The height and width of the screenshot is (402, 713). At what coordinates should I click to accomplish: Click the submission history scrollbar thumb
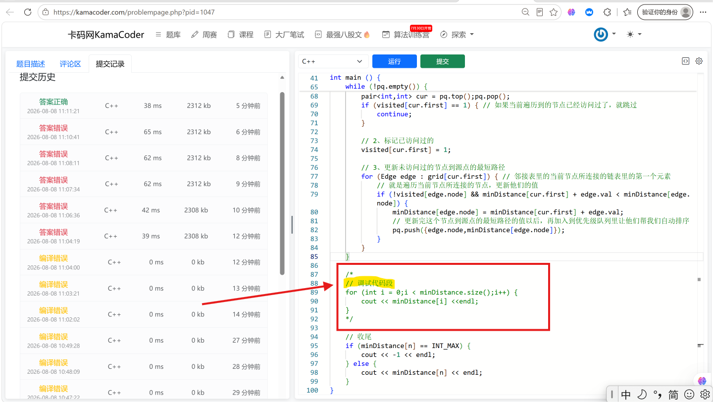(282, 183)
